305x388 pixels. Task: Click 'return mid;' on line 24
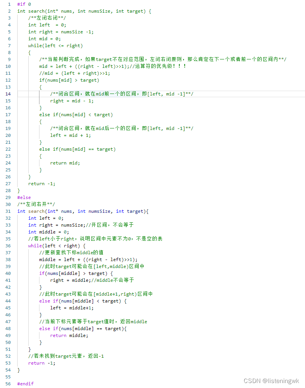65,163
